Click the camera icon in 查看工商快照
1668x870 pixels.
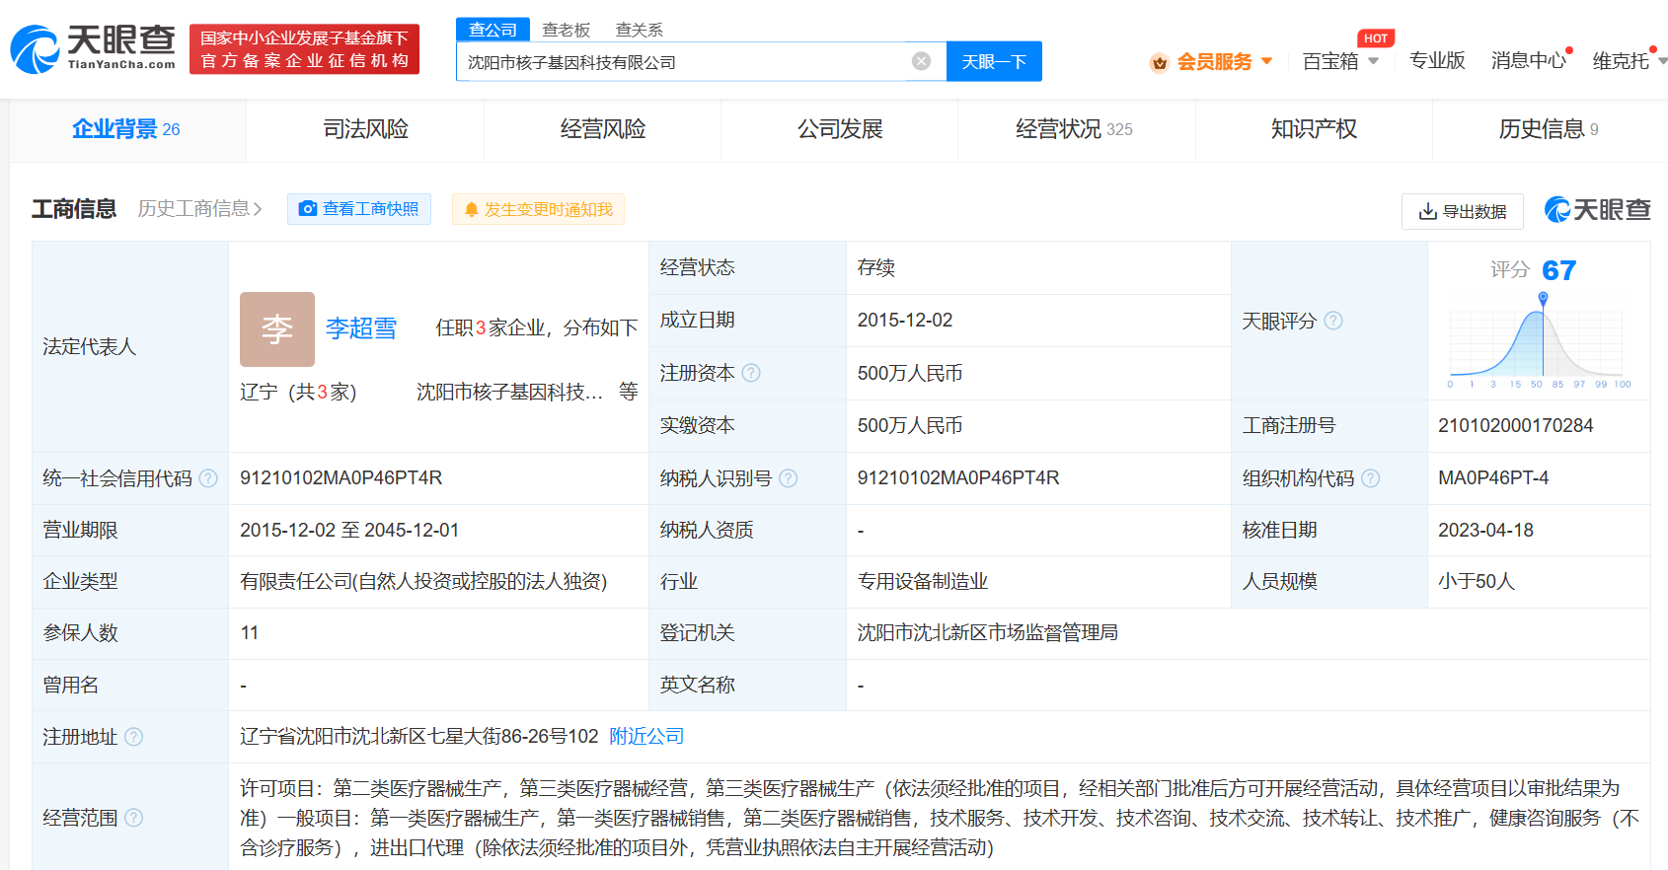[x=308, y=209]
